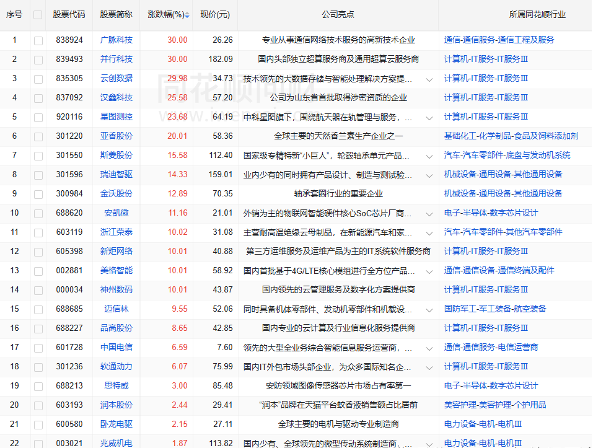
Task: Toggle the select-all checkbox in header
Action: [x=38, y=15]
